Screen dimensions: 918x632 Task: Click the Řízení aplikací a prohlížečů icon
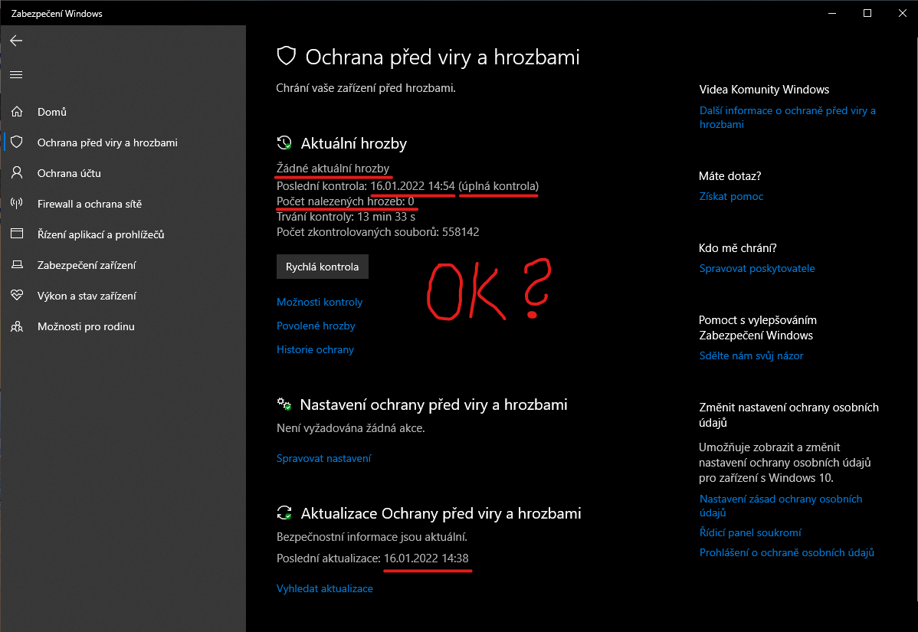pyautogui.click(x=16, y=234)
